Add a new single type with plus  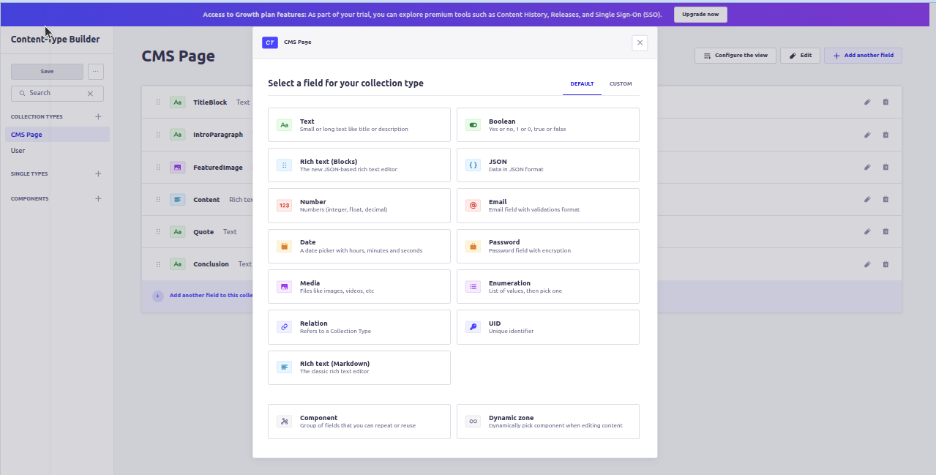pyautogui.click(x=98, y=174)
